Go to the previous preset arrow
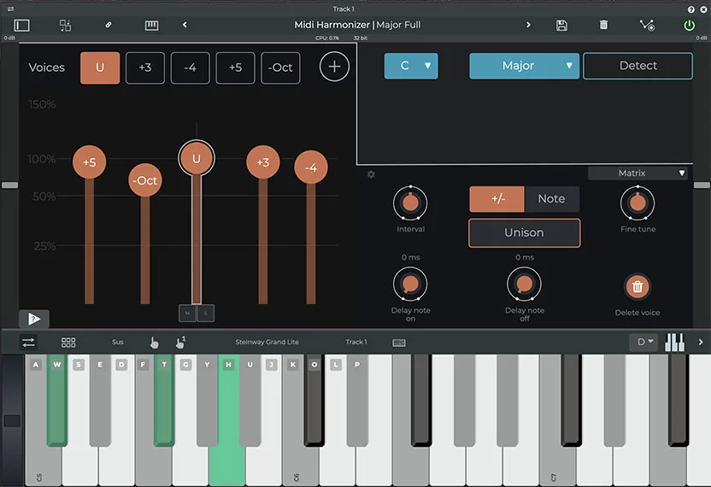711x487 pixels. [185, 25]
